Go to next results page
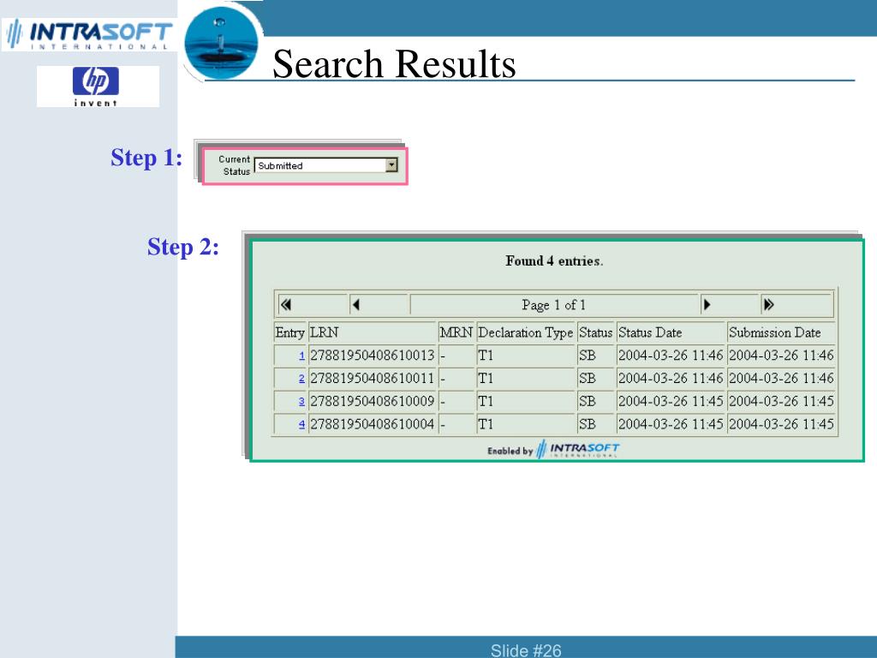Viewport: 877px width, 658px height. [x=707, y=305]
